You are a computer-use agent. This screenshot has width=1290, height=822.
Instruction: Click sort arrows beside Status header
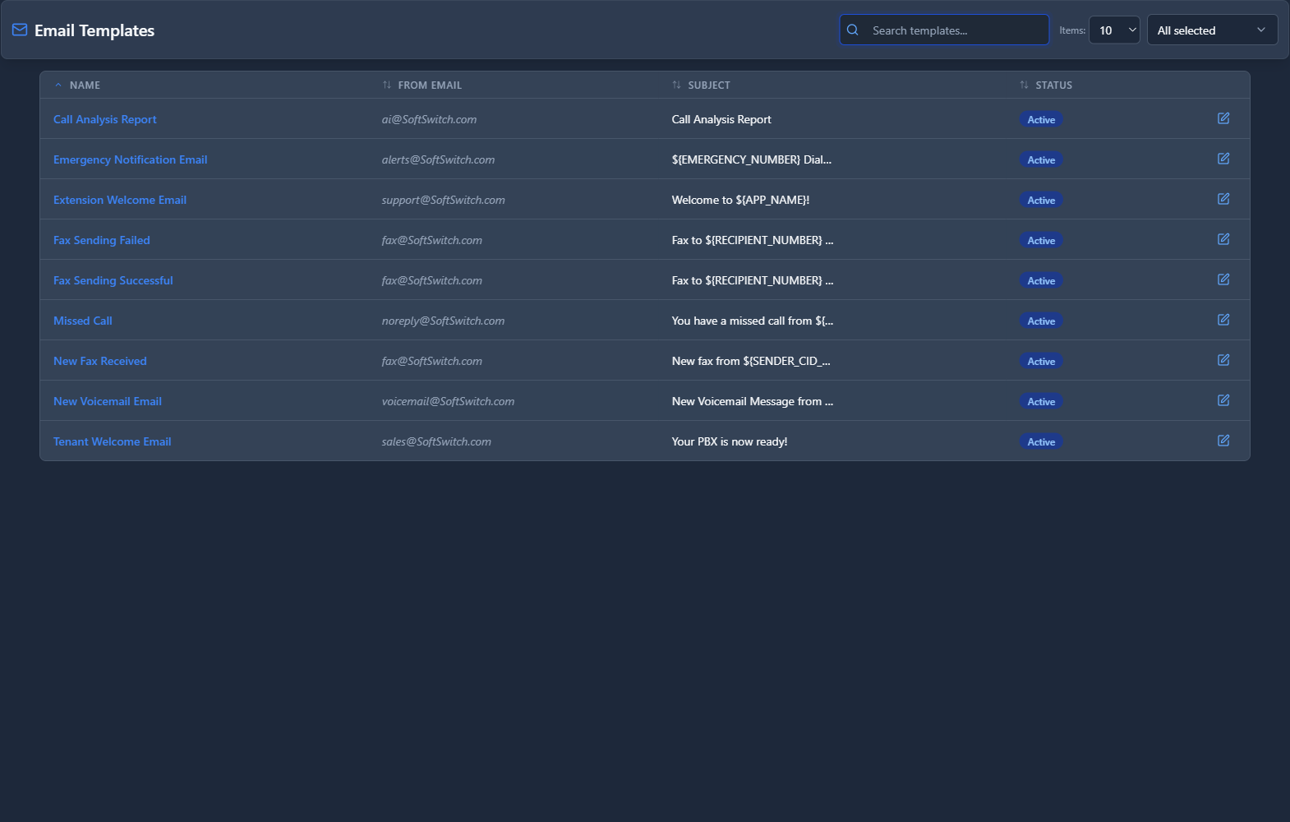click(1024, 85)
